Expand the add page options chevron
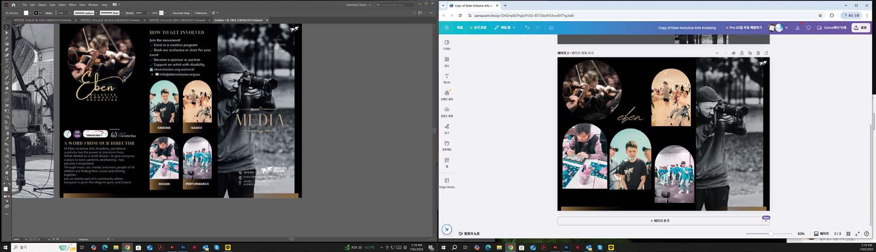Viewport: 876px width, 252px height. (766, 221)
